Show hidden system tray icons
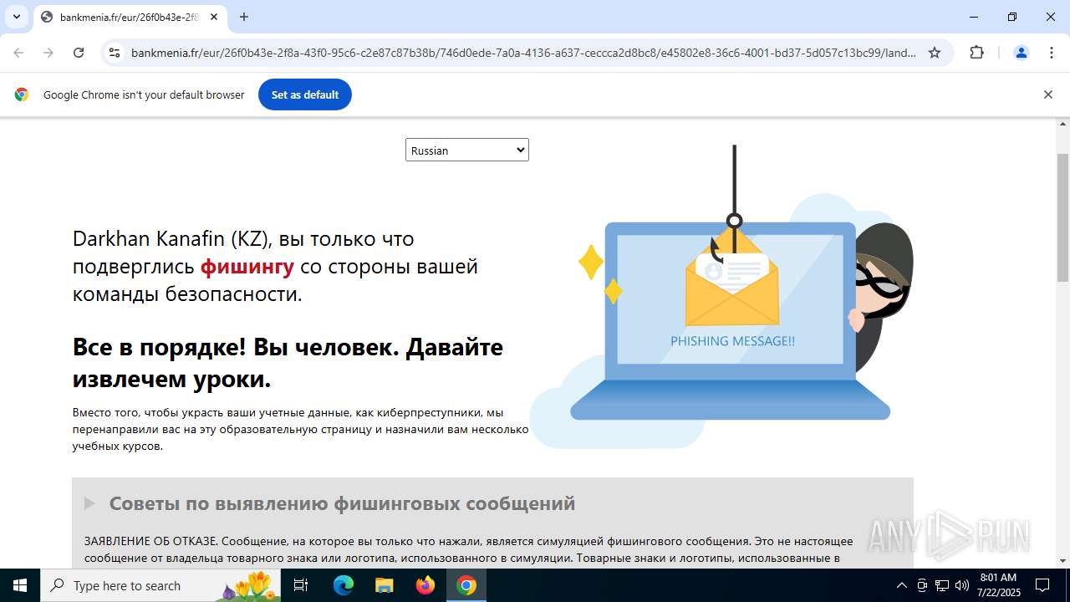The image size is (1070, 602). click(901, 585)
